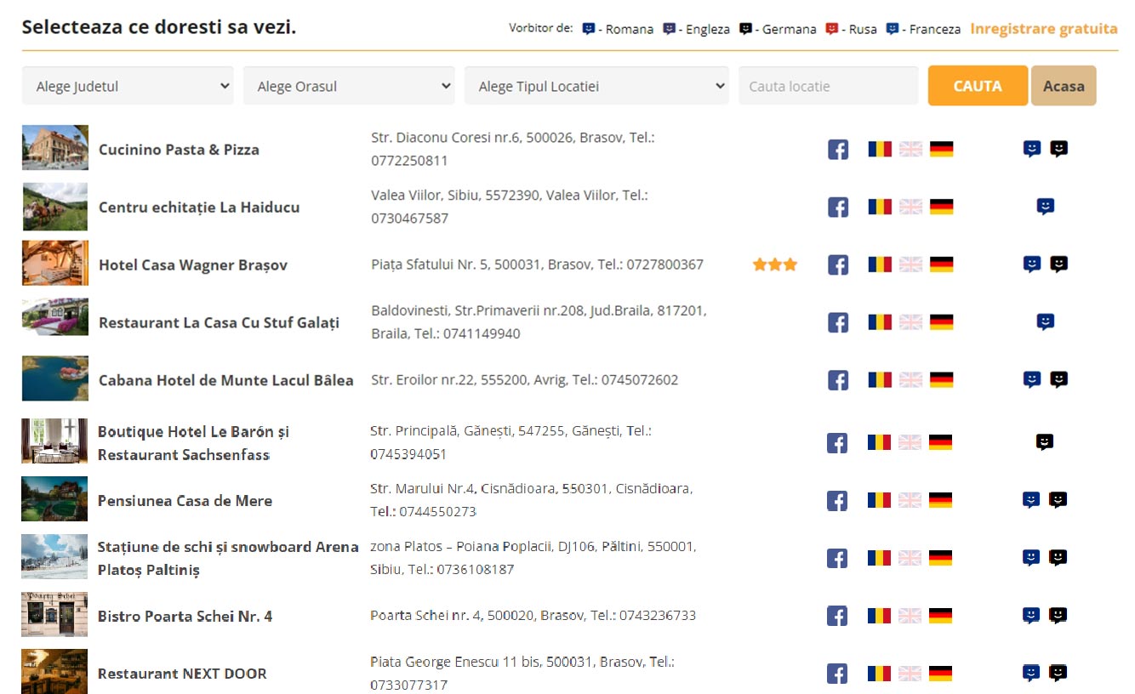
Task: Open the Cabana Hotel de Munte Lacul Bâlea listing
Action: pyautogui.click(x=225, y=380)
